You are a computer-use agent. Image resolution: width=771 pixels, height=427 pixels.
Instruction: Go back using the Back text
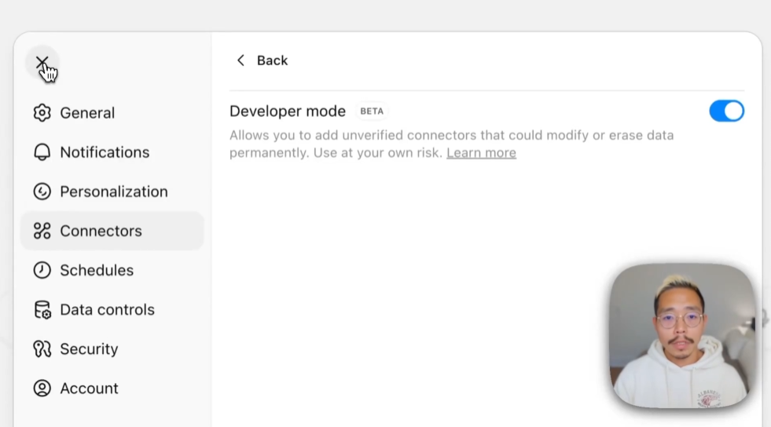(272, 60)
